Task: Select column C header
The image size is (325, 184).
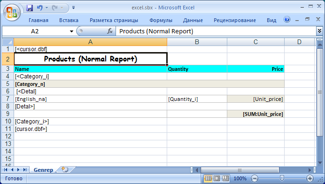Action: (255, 42)
